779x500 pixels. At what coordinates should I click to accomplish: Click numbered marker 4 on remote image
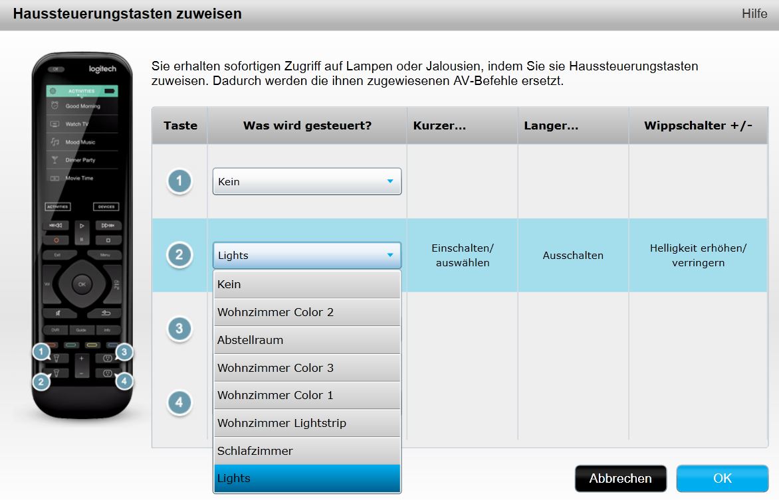124,381
